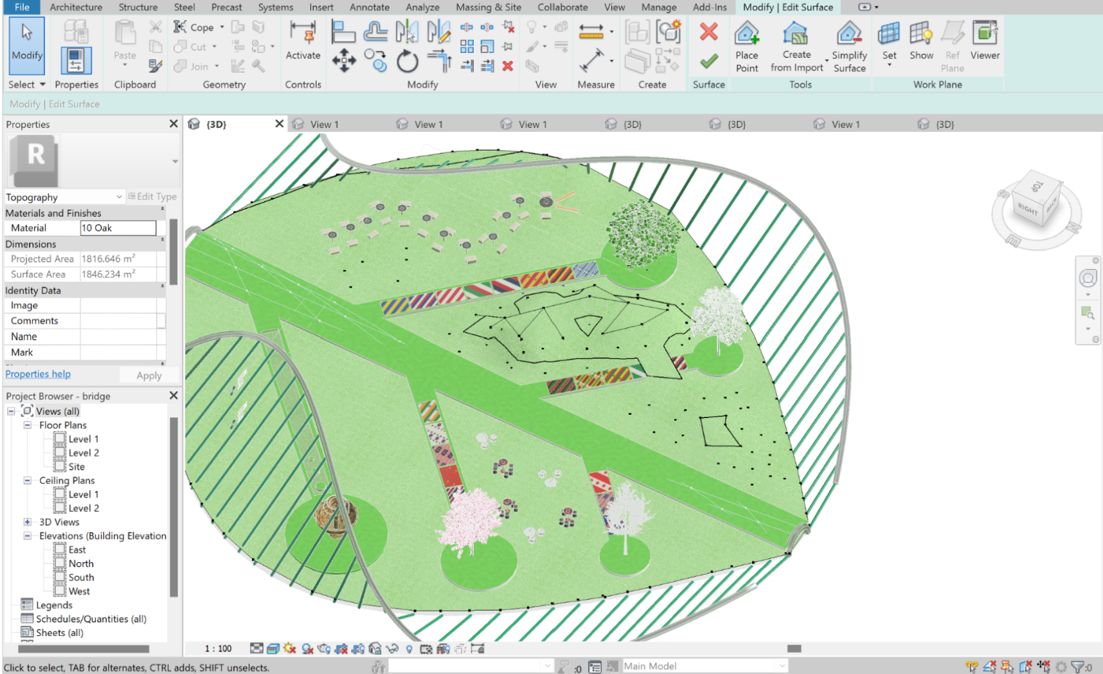Click the Material field showing 10 Oak
Image resolution: width=1103 pixels, height=674 pixels.
coord(118,228)
